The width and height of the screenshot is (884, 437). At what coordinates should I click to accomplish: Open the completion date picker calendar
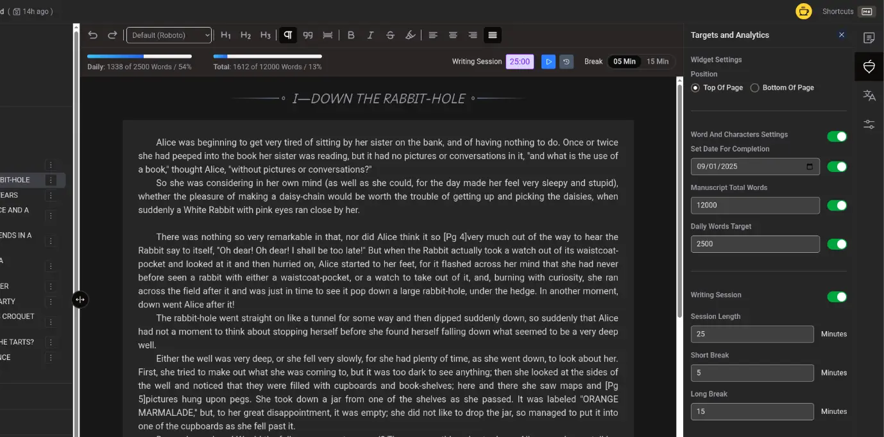point(810,167)
